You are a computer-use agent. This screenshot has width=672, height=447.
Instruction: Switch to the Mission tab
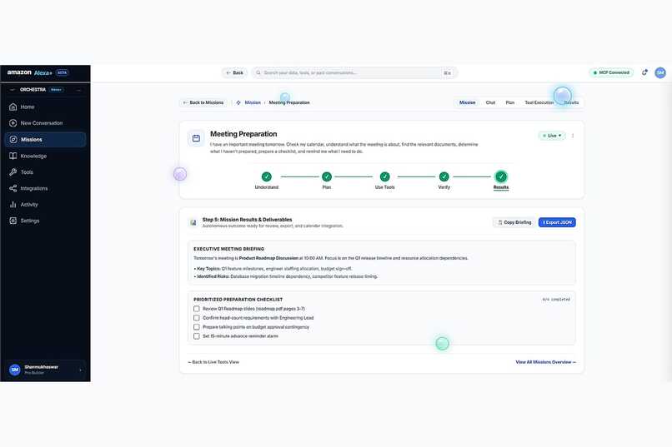[x=467, y=102]
